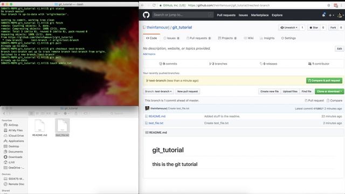345x194 pixels.
Task: Reload the page in the browser
Action: 154,5
